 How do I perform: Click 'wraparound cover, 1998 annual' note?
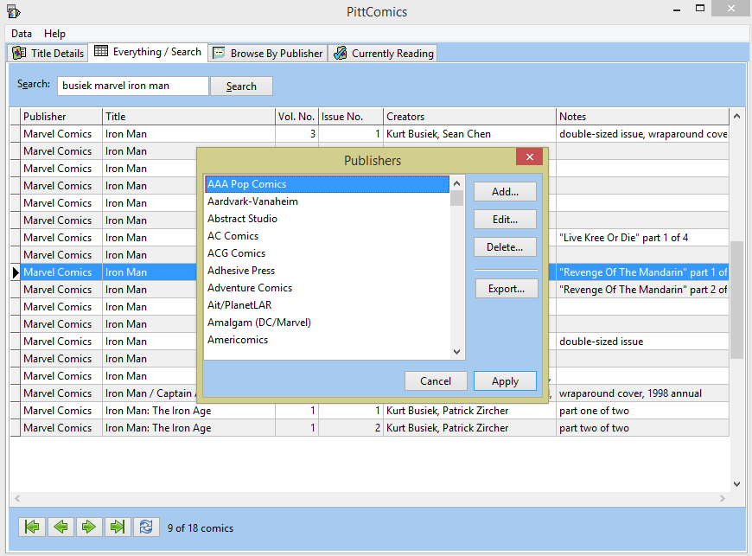642,393
